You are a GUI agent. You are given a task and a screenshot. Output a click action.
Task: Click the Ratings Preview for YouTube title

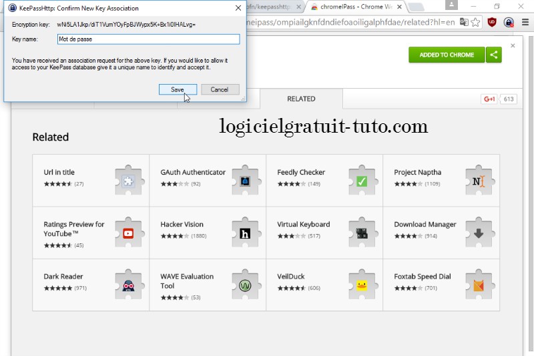tap(74, 229)
